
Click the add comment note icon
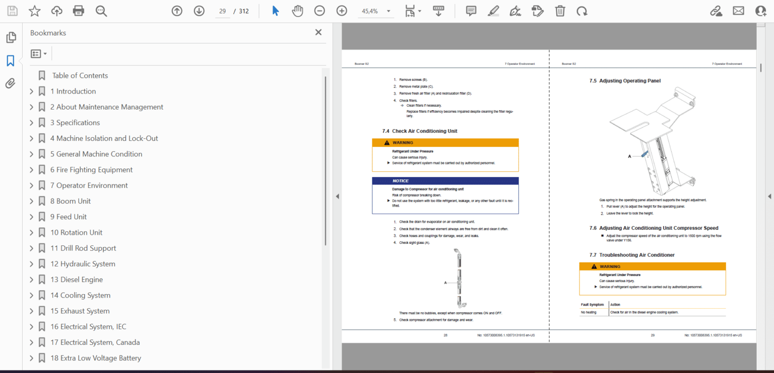pyautogui.click(x=471, y=11)
